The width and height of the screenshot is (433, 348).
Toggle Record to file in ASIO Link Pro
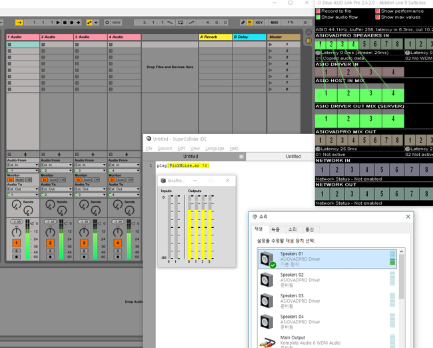point(318,11)
